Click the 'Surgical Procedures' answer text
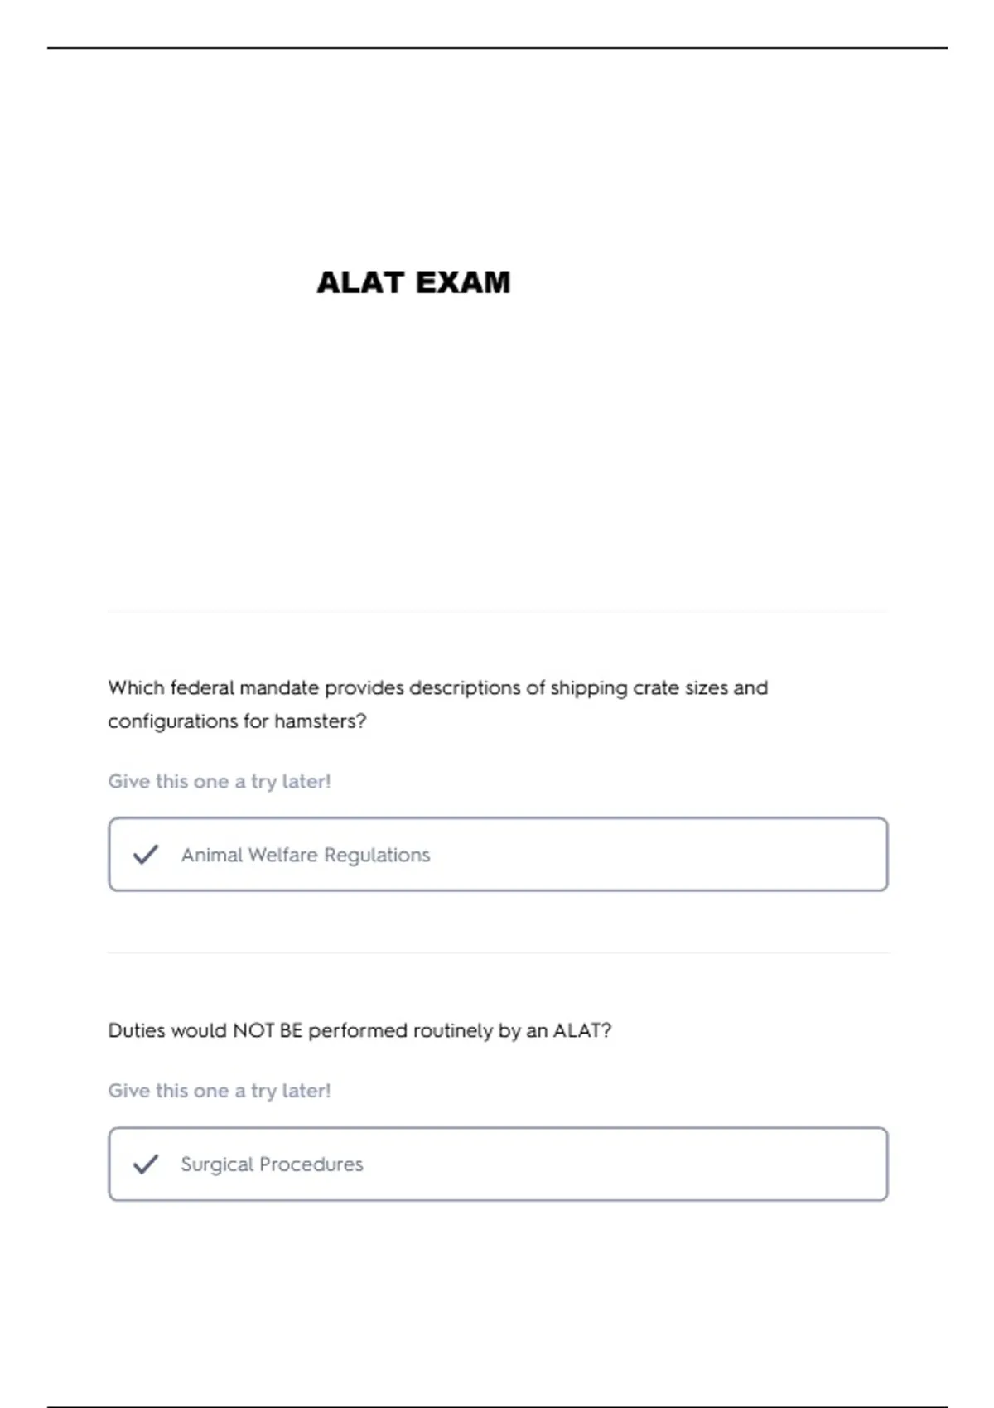Screen dimensions: 994x1408 [272, 1164]
